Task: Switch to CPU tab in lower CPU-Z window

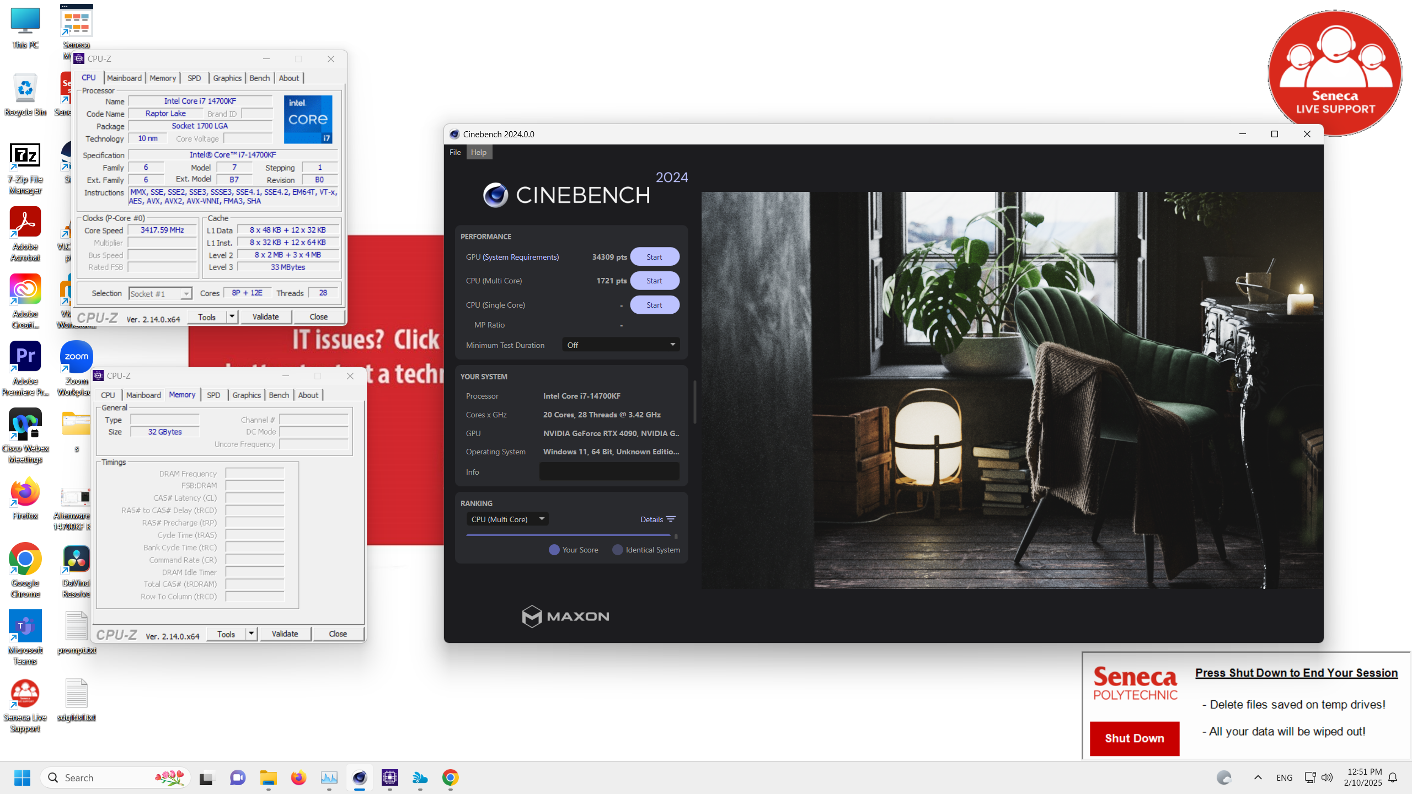Action: click(108, 395)
